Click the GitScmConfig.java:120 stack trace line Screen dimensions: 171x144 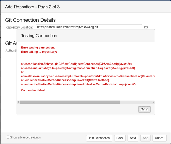76,64
